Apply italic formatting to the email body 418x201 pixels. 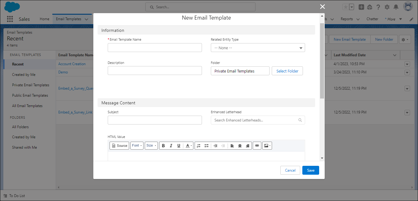(171, 145)
